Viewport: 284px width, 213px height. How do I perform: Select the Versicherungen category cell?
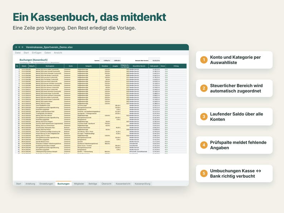[88, 105]
